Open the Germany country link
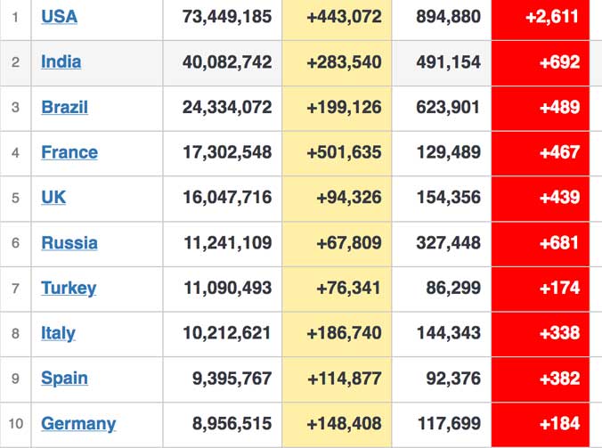The image size is (602, 448). pos(78,424)
